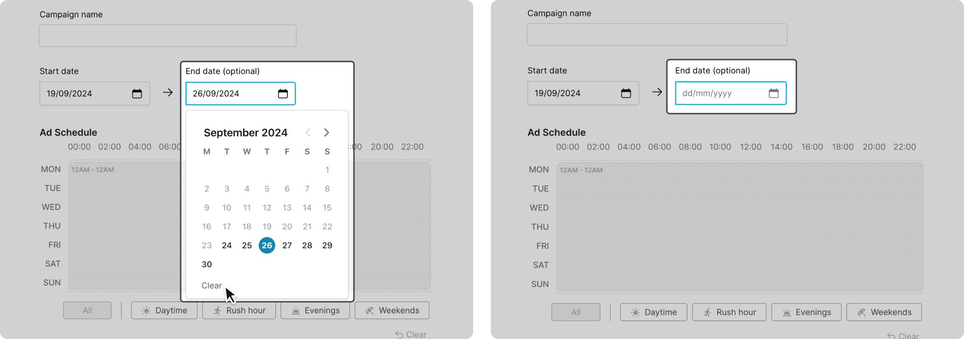964x339 pixels.
Task: Toggle Weekends preset in right panel
Action: tap(883, 312)
